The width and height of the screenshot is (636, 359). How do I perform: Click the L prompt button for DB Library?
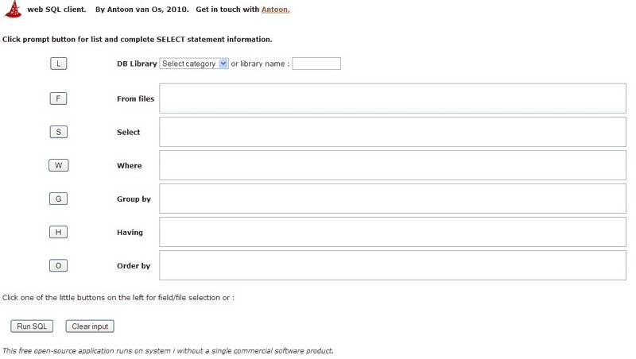pos(58,64)
